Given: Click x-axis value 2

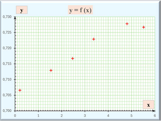Looking at the screenshot, I should point(61,116).
